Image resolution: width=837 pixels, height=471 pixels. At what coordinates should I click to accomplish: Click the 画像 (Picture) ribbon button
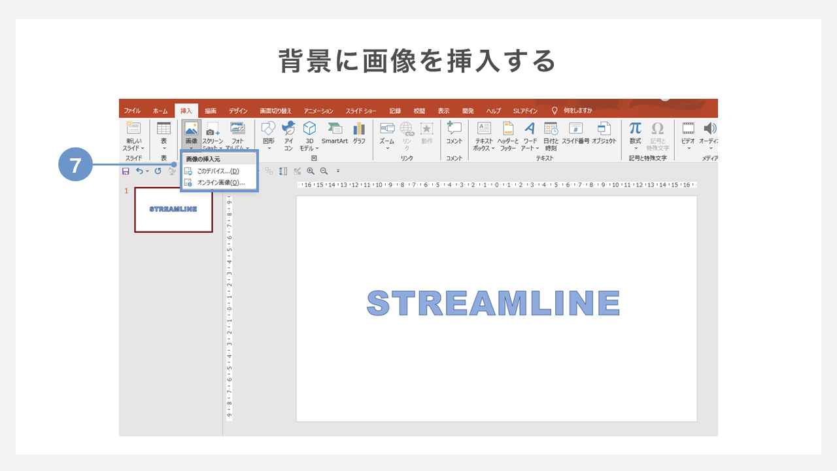click(191, 135)
